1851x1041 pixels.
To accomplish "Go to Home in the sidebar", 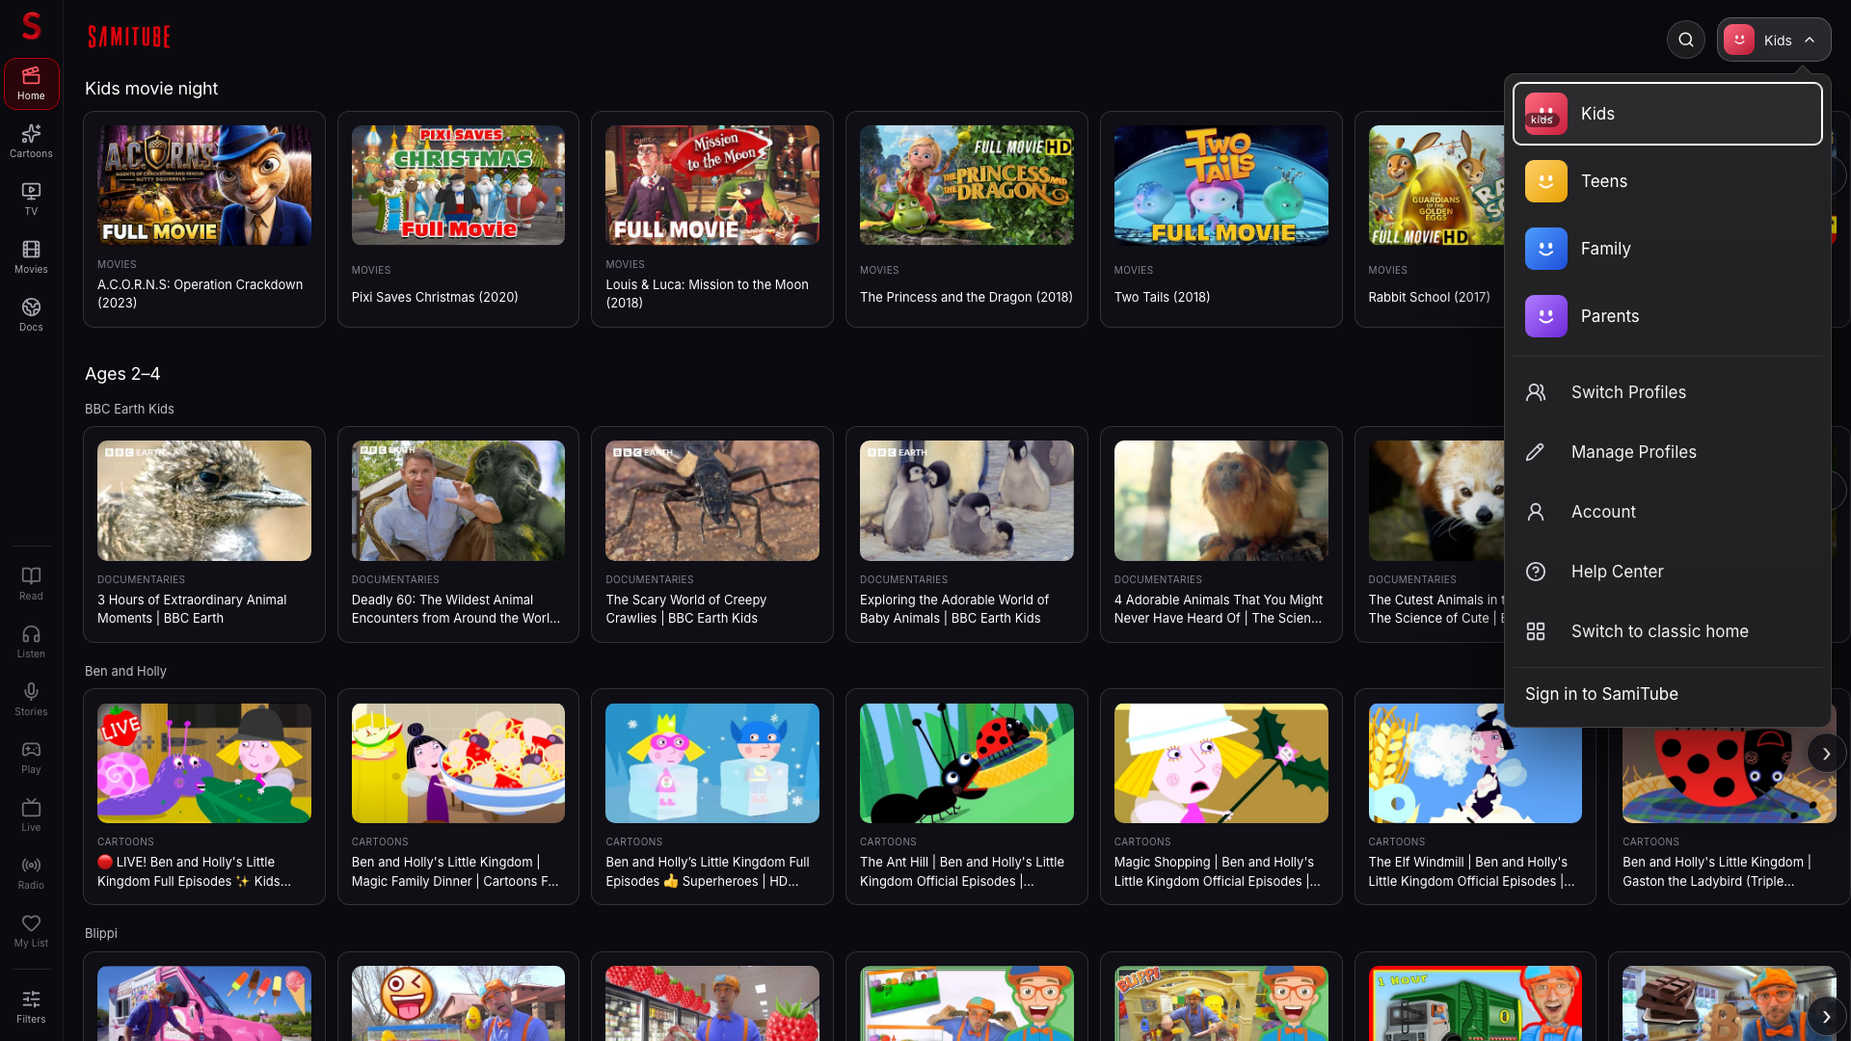I will 31,84.
